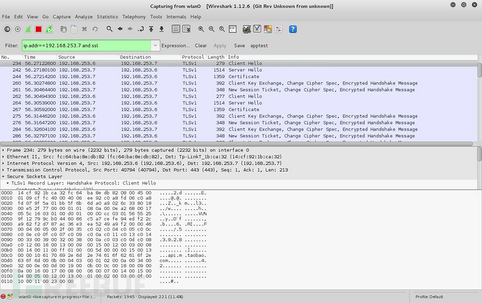The height and width of the screenshot is (303, 482).
Task: Select packet 244 Certificate row
Action: (239, 77)
